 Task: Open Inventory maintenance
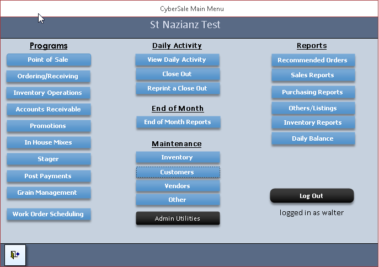coord(178,157)
